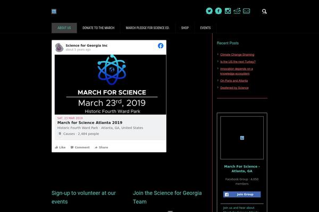Open 'Innovation depends on a knowledge ecosystem' post
This screenshot has width=319, height=212.
click(237, 71)
